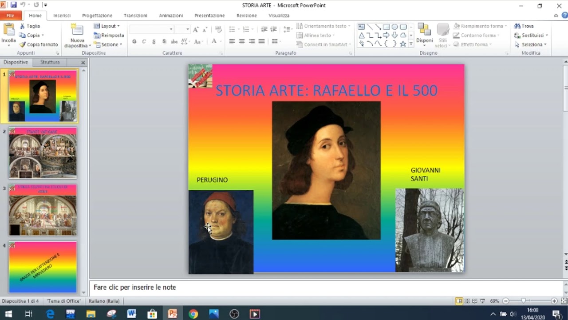568x320 pixels.
Task: Open Stili veloci quick styles
Action: point(442,35)
